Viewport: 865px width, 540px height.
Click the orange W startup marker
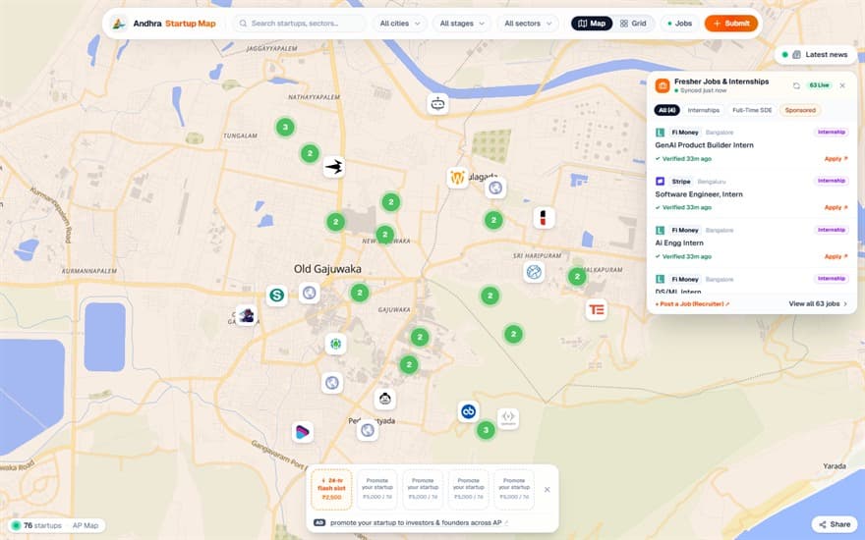coord(457,178)
